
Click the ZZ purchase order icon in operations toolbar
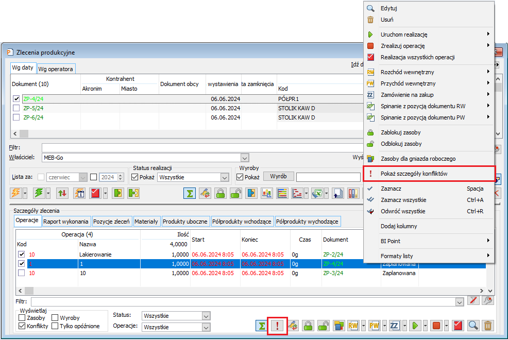pos(395,326)
